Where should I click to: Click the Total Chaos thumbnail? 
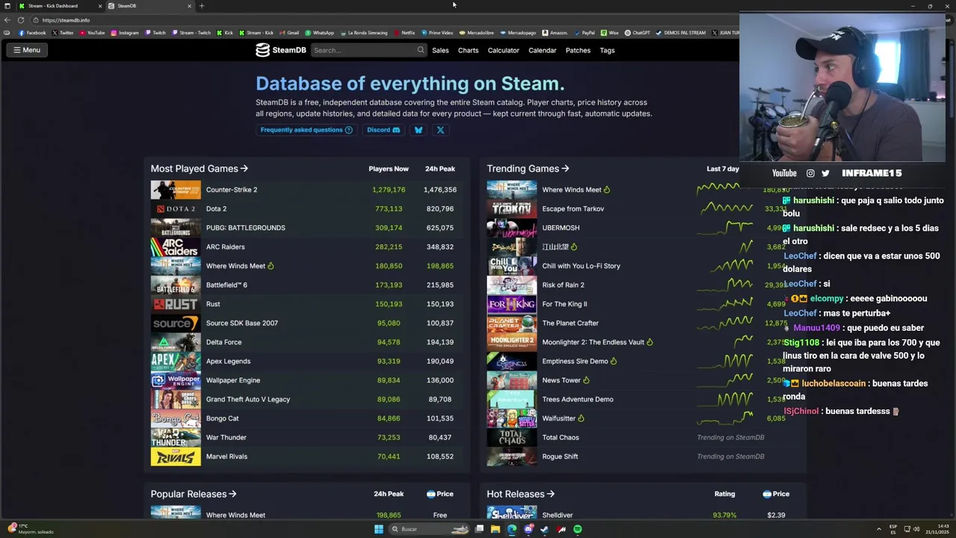coord(512,437)
